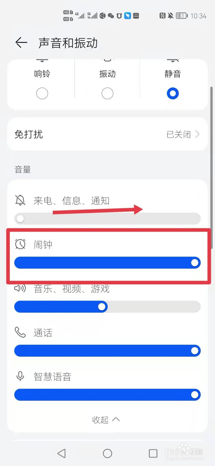The height and width of the screenshot is (466, 215).
Task: Tap the 通话 call volume slider
Action: tap(107, 351)
